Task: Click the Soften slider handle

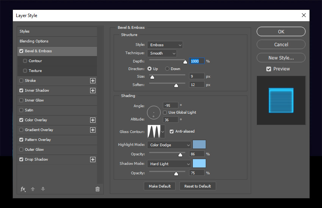Action: click(x=176, y=85)
